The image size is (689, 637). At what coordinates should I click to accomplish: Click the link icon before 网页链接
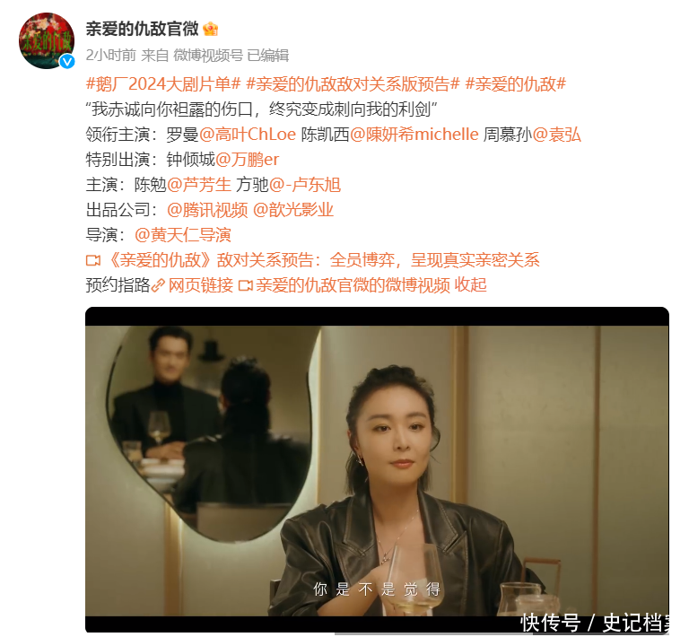point(158,285)
